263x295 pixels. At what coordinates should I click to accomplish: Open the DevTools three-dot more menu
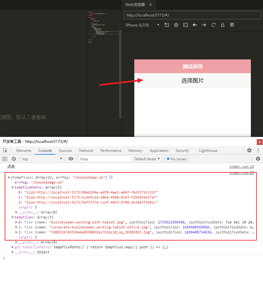[258, 150]
